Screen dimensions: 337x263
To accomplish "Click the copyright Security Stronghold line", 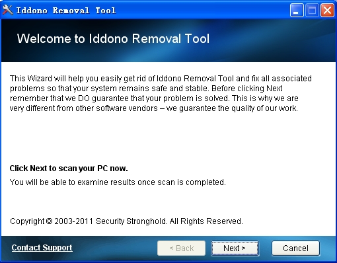I will [x=126, y=221].
